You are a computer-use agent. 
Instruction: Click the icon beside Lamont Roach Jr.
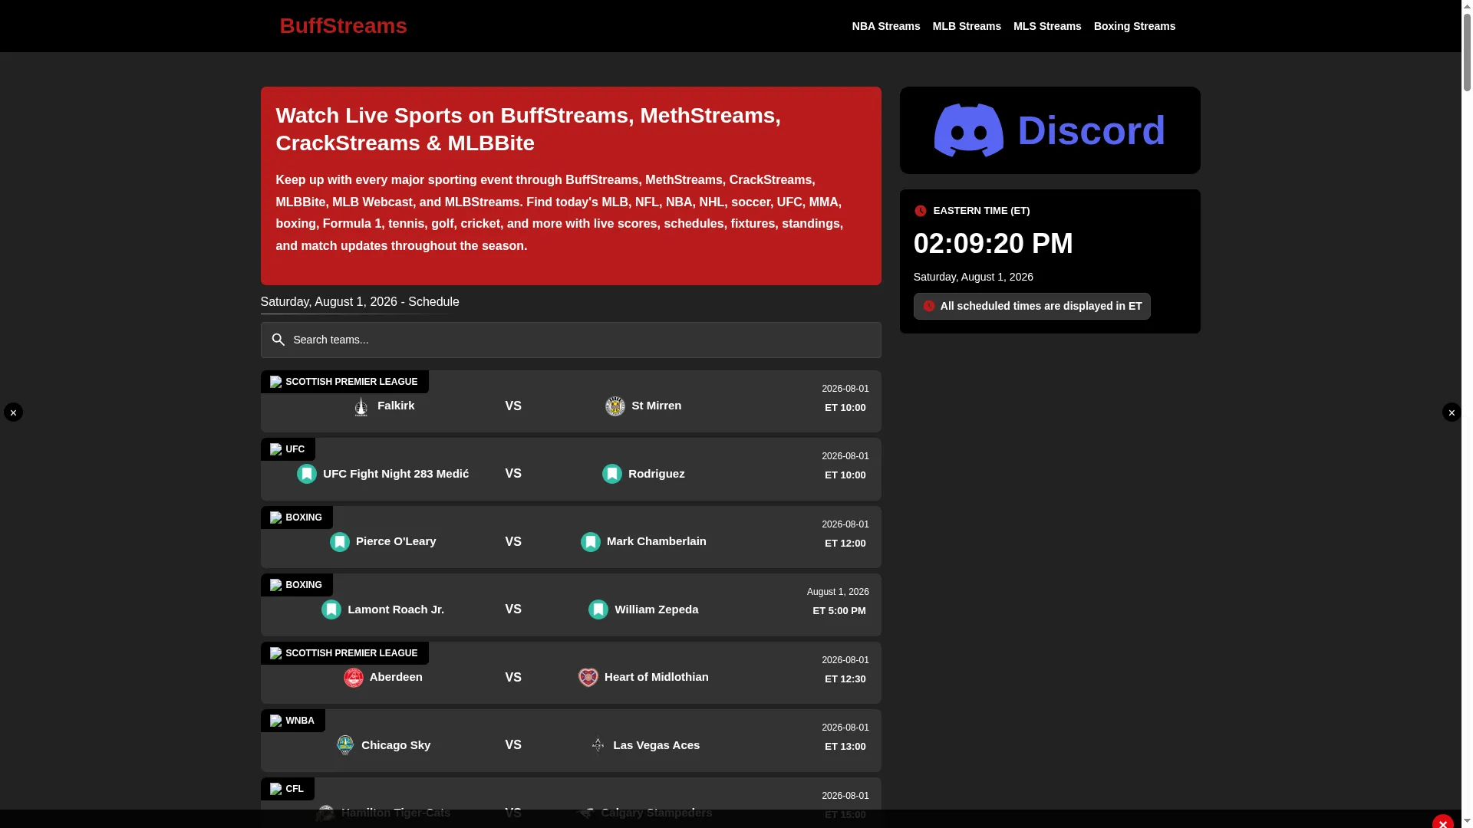[331, 609]
